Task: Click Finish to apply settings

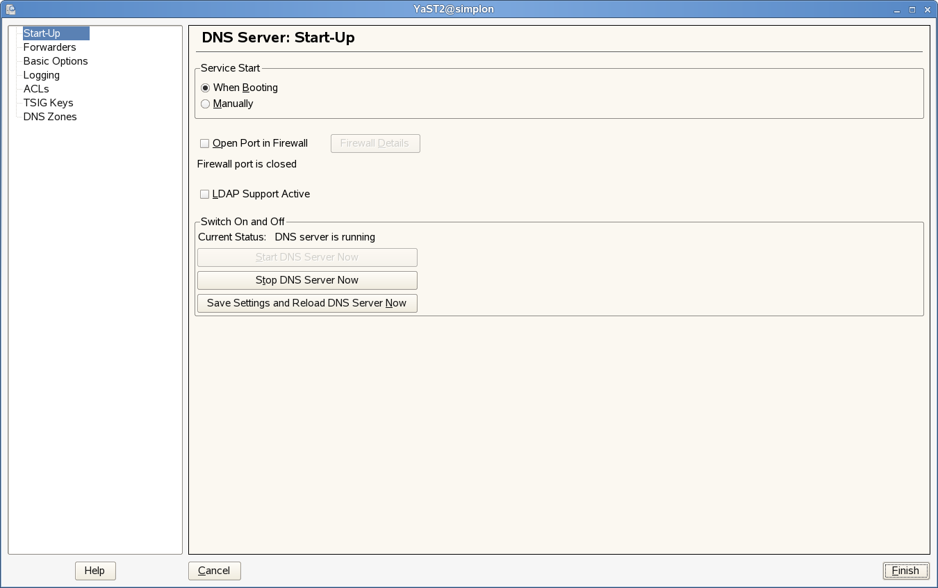Action: pyautogui.click(x=905, y=571)
